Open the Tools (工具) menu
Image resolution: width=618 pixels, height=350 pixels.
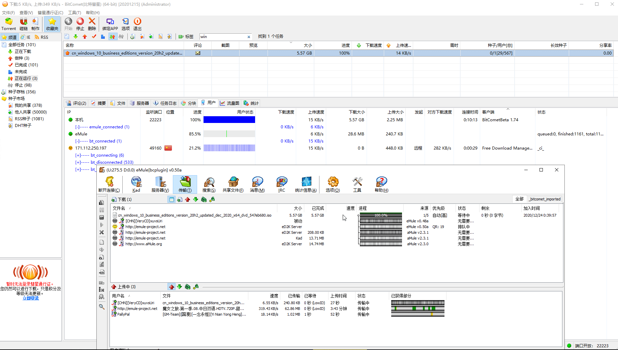click(x=74, y=12)
